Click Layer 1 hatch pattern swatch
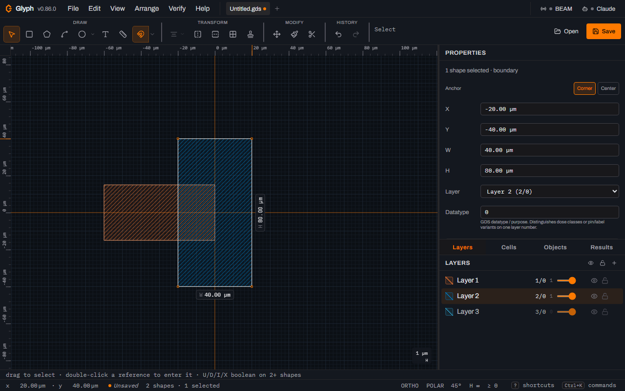The height and width of the screenshot is (391, 625). 449,281
